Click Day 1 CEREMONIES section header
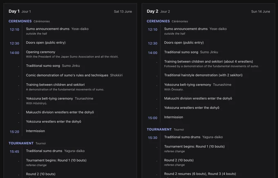 point(20,21)
